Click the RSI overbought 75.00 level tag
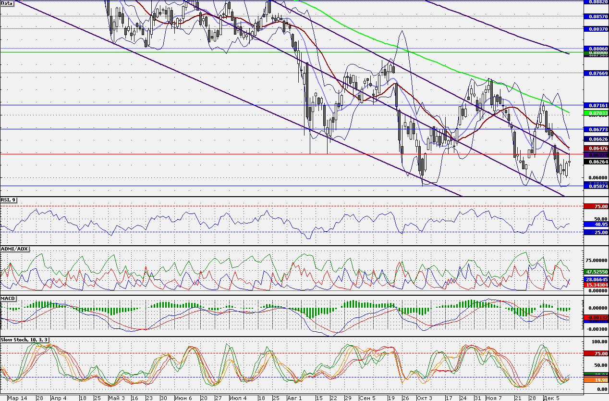This screenshot has height=401, width=609. [x=596, y=206]
